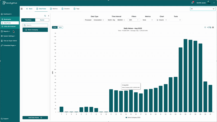
Task: Switch to the Data Pulse tab
Action: tap(41, 9)
